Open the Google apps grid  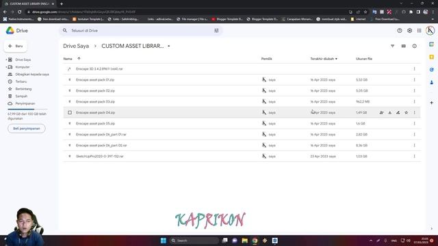point(420,31)
